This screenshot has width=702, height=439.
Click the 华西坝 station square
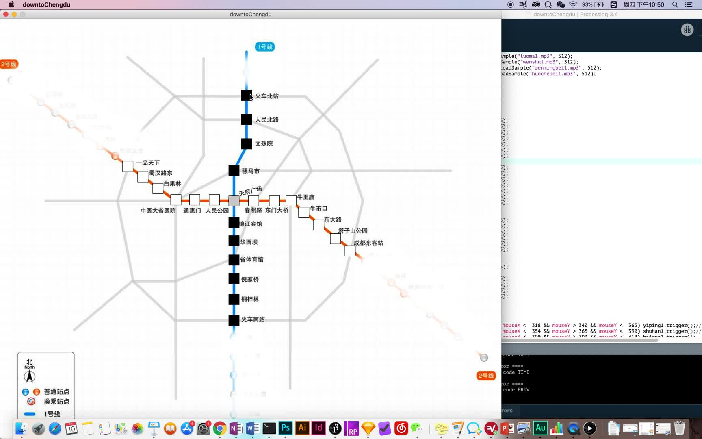234,241
